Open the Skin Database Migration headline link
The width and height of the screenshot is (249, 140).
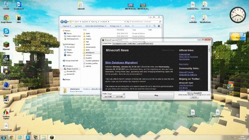121,63
